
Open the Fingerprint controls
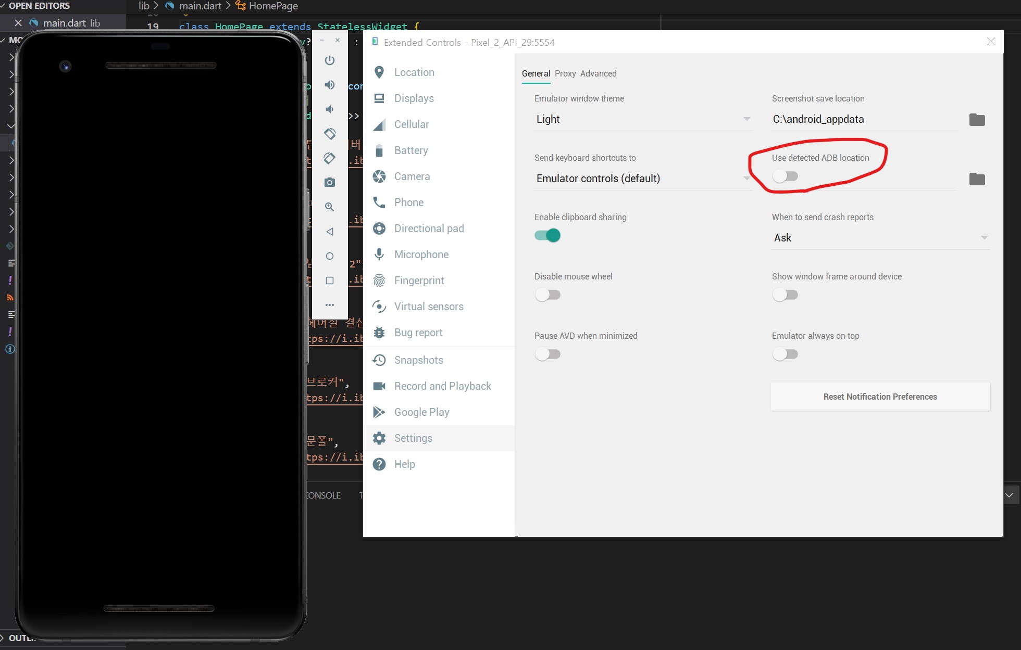click(x=439, y=281)
